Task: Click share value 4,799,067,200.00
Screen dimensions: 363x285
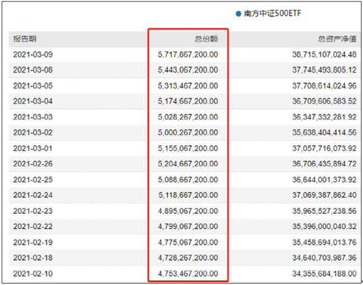Action: click(187, 226)
